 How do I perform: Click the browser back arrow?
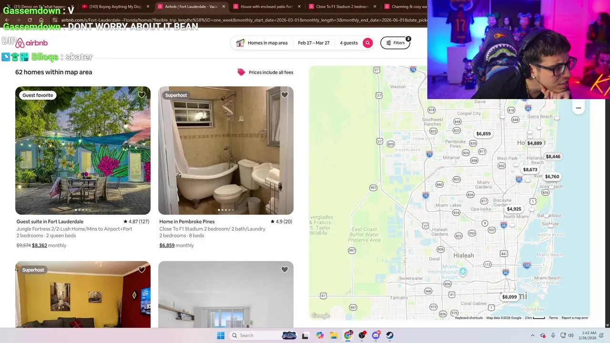(7, 20)
